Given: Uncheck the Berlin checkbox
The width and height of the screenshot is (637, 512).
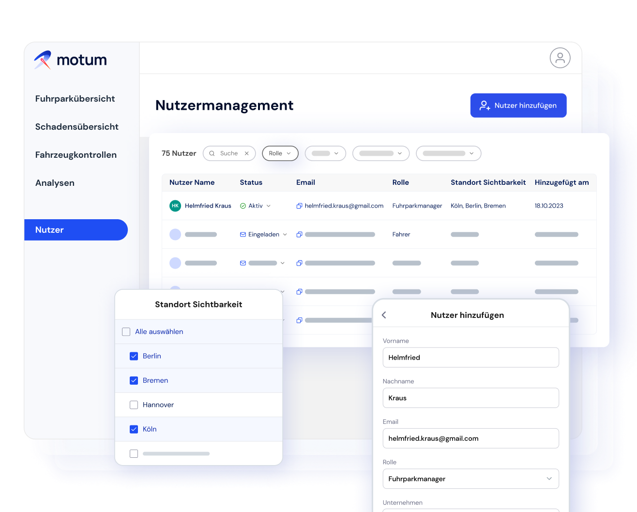Looking at the screenshot, I should 134,356.
